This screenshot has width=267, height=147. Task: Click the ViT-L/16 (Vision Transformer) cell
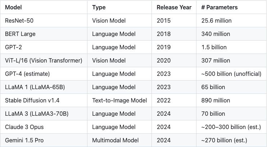point(44,60)
